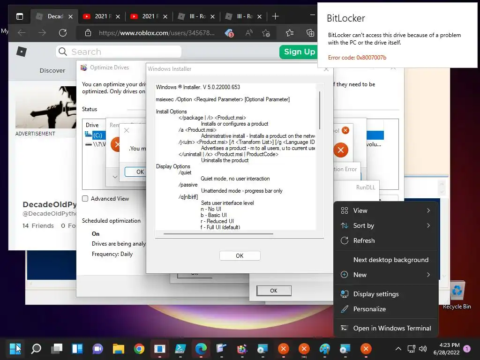Open Roblox home logo
This screenshot has height=360, width=480.
pos(21,52)
